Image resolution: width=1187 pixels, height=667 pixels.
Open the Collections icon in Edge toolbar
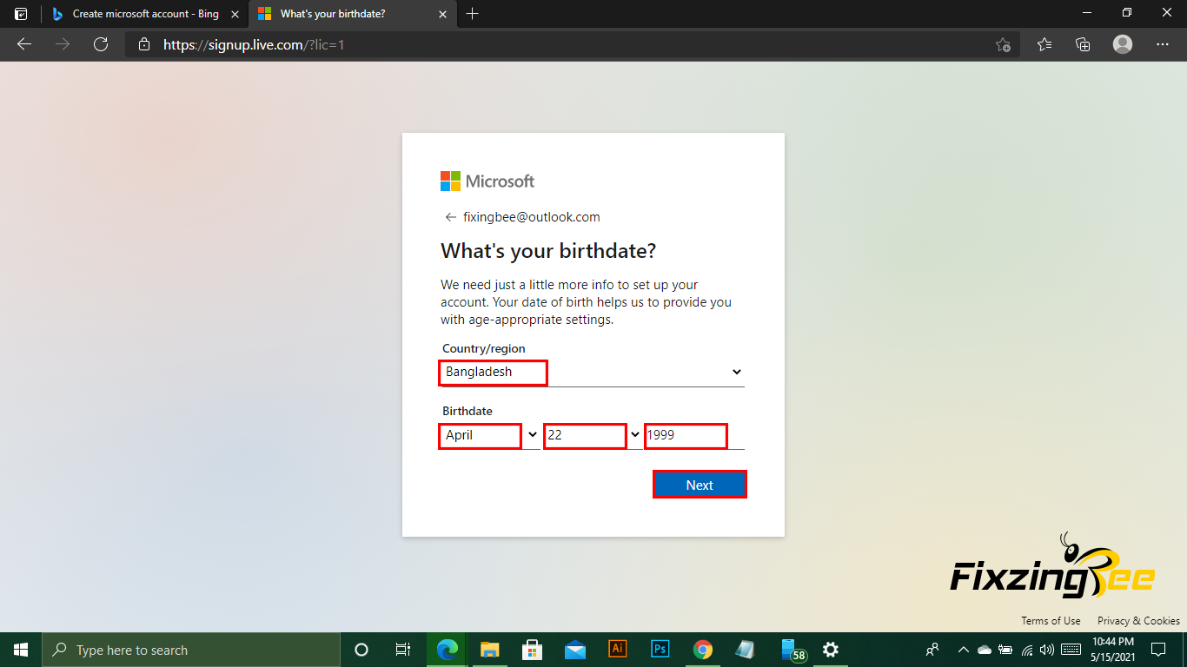point(1083,44)
